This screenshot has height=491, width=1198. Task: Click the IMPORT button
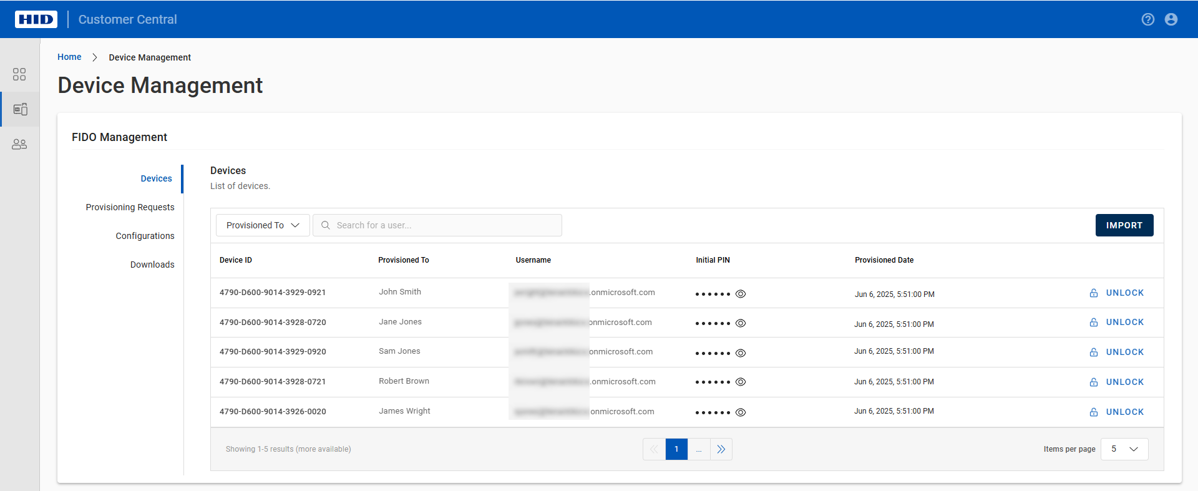(1124, 225)
